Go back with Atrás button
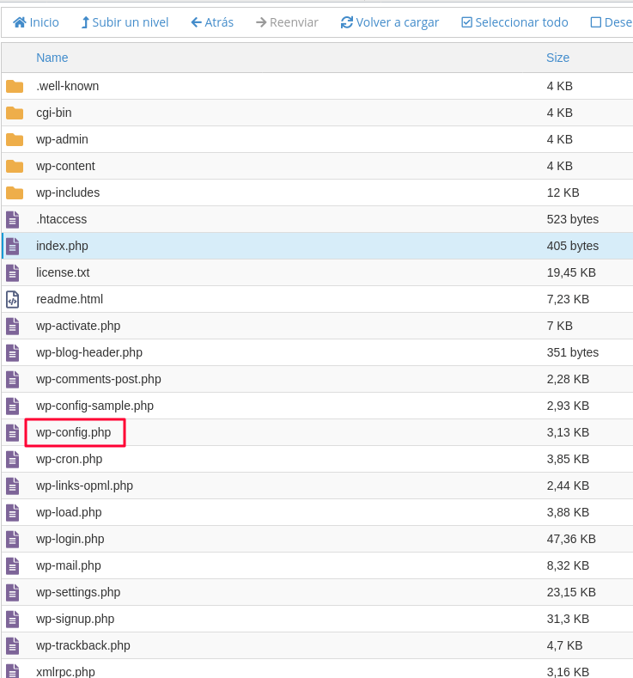633x678 pixels. click(x=212, y=22)
